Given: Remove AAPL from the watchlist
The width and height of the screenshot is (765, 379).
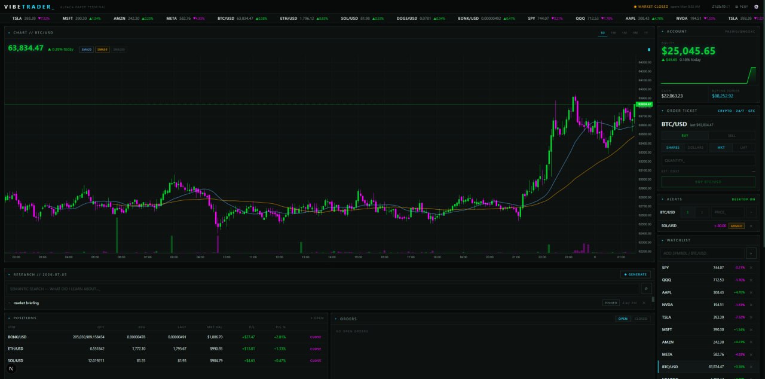Looking at the screenshot, I should pos(751,292).
